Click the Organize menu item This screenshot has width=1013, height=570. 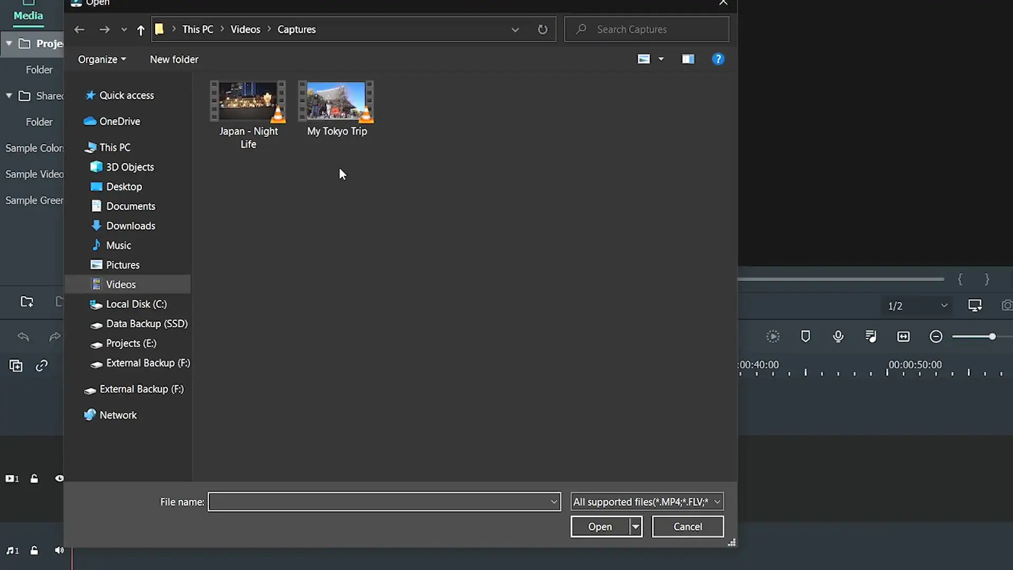click(102, 59)
